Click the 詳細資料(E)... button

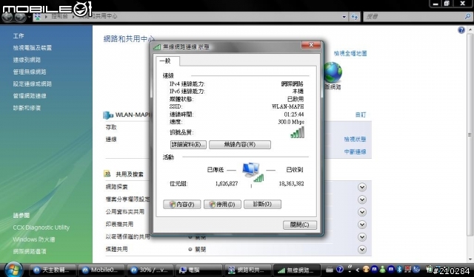pyautogui.click(x=188, y=145)
